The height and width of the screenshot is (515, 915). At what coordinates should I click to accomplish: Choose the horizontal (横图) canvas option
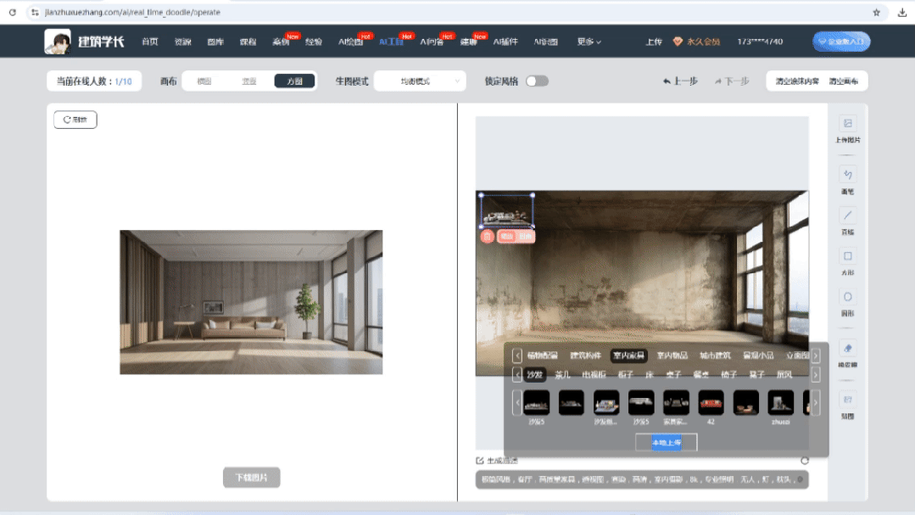tap(204, 81)
